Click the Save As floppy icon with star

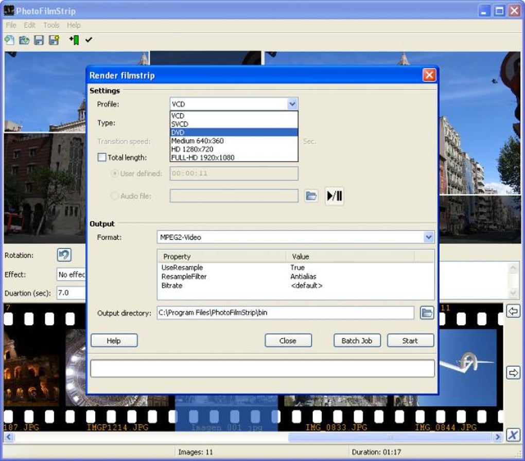click(x=54, y=40)
